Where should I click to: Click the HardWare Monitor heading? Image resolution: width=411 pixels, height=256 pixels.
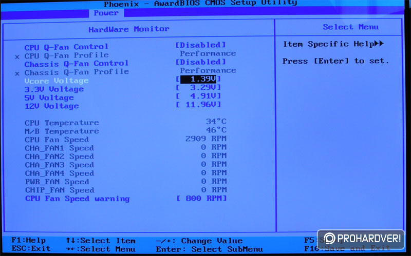pos(129,29)
